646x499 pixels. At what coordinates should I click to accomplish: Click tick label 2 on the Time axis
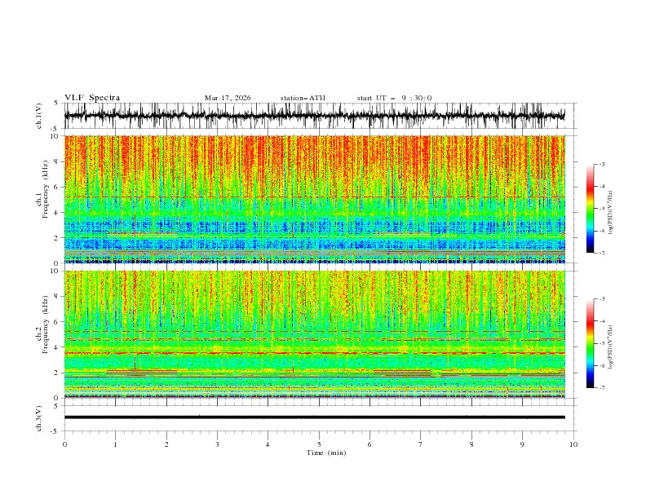click(166, 444)
